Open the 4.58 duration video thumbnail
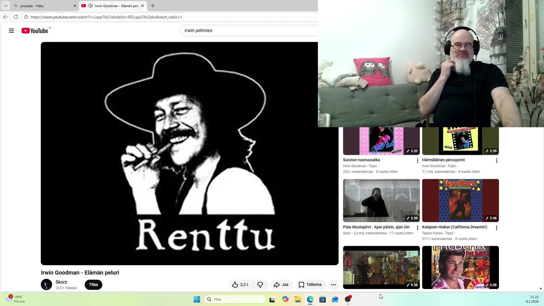 tap(381, 267)
